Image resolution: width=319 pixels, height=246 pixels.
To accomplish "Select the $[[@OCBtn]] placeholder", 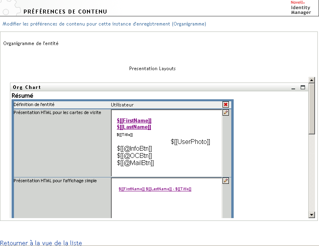I will coord(134,156).
